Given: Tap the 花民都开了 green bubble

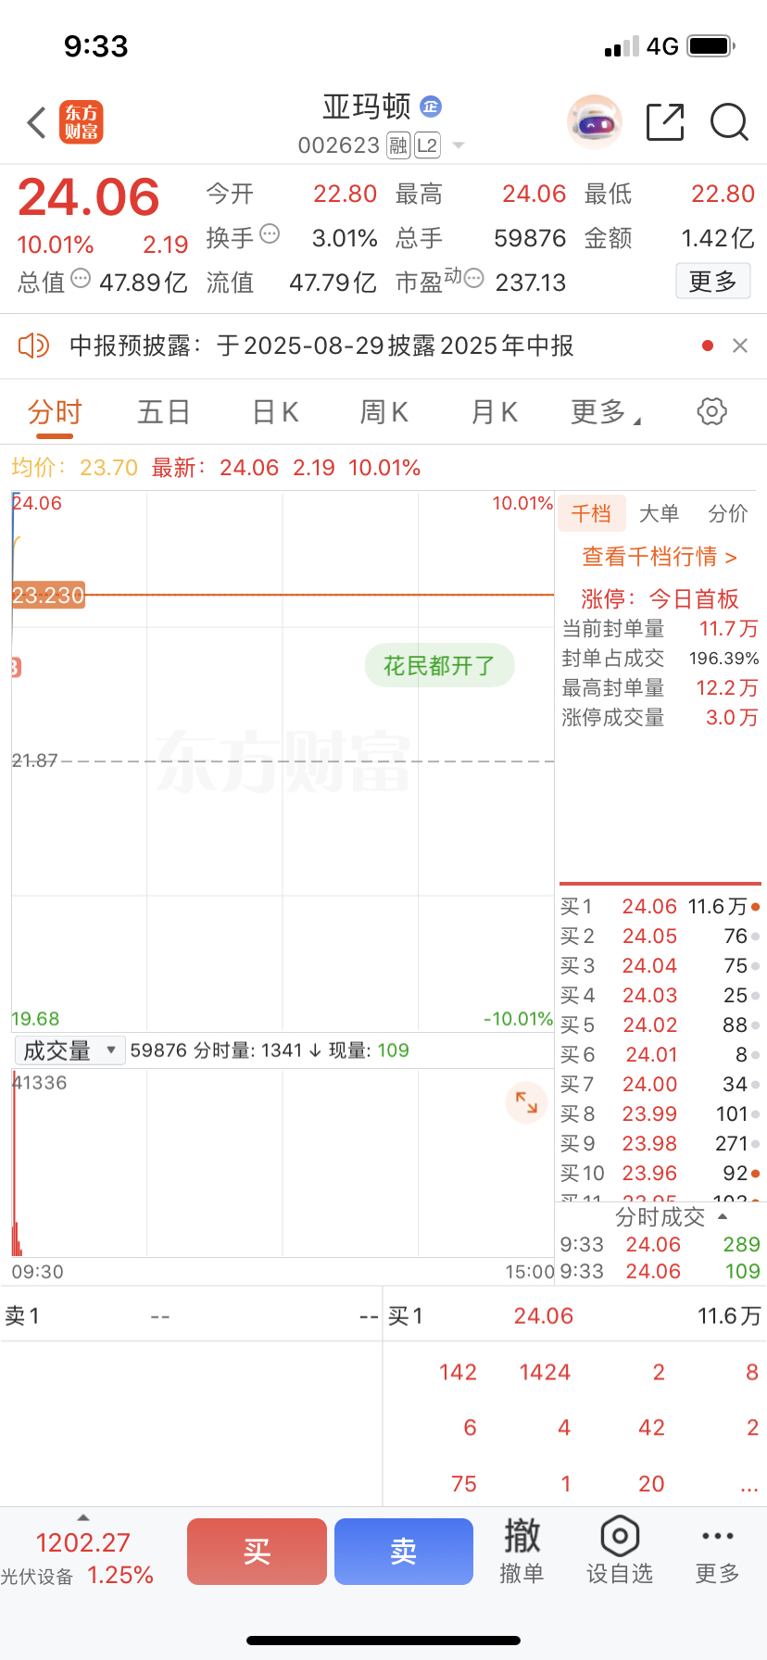Looking at the screenshot, I should click(439, 665).
